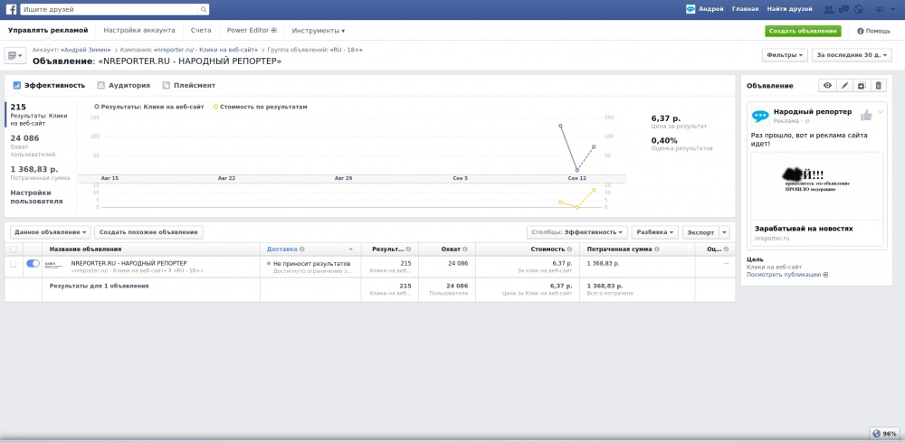
Task: Click the Экспорт button
Action: click(x=700, y=232)
